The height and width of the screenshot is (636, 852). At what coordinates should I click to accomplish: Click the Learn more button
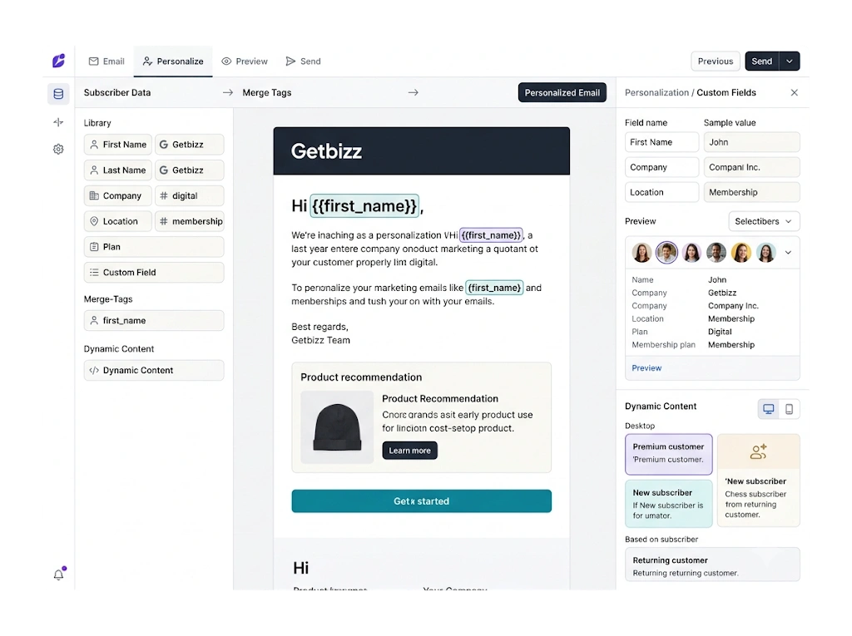(409, 451)
